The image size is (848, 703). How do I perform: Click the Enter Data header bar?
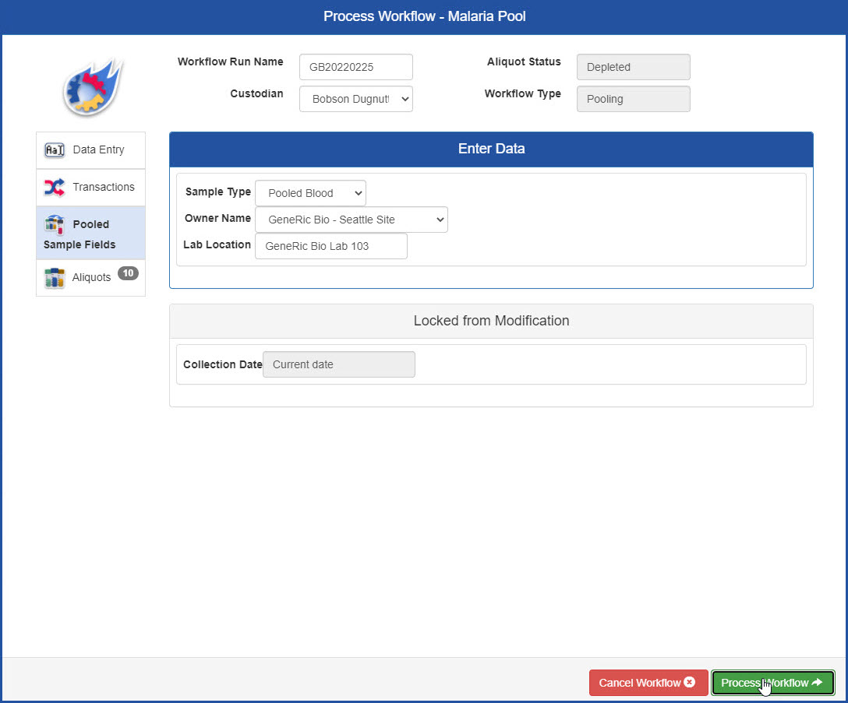tap(491, 148)
